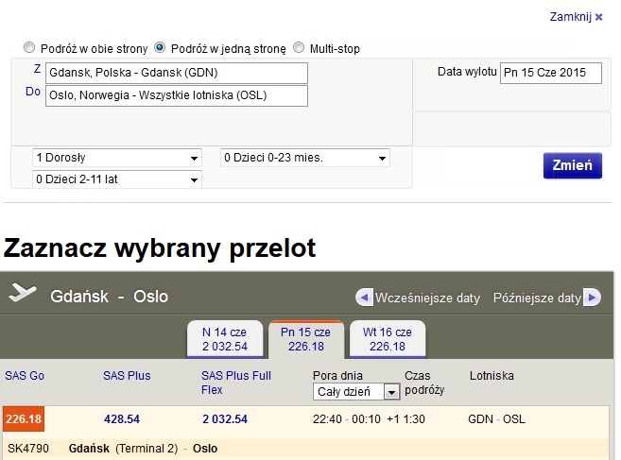Click the flight time 22:40 - 00:10
Image resolution: width=621 pixels, height=460 pixels.
click(x=347, y=419)
